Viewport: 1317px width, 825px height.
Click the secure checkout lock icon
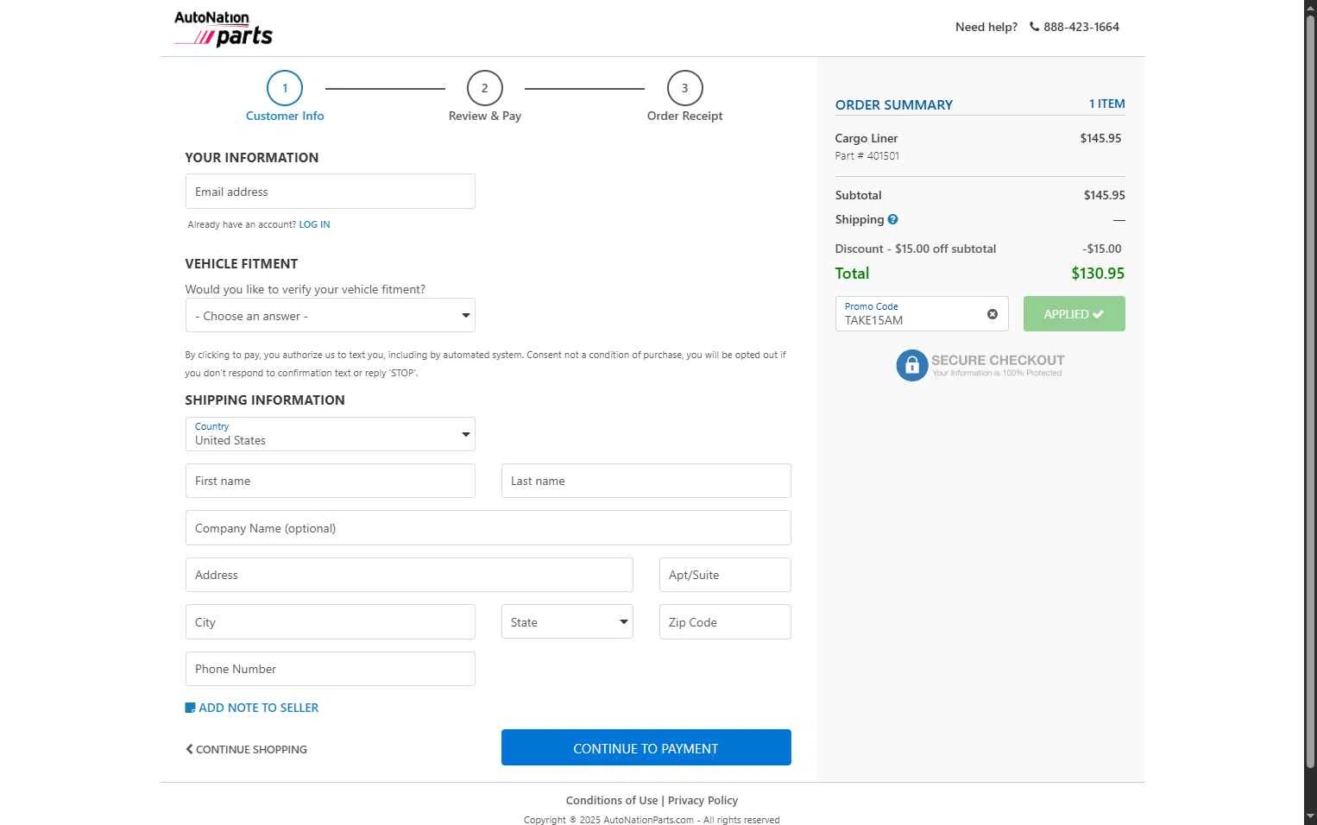point(911,365)
